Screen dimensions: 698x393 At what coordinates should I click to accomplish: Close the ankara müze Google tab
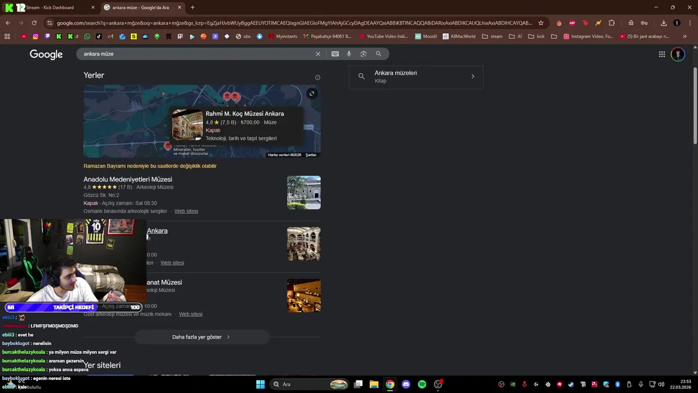pyautogui.click(x=179, y=8)
